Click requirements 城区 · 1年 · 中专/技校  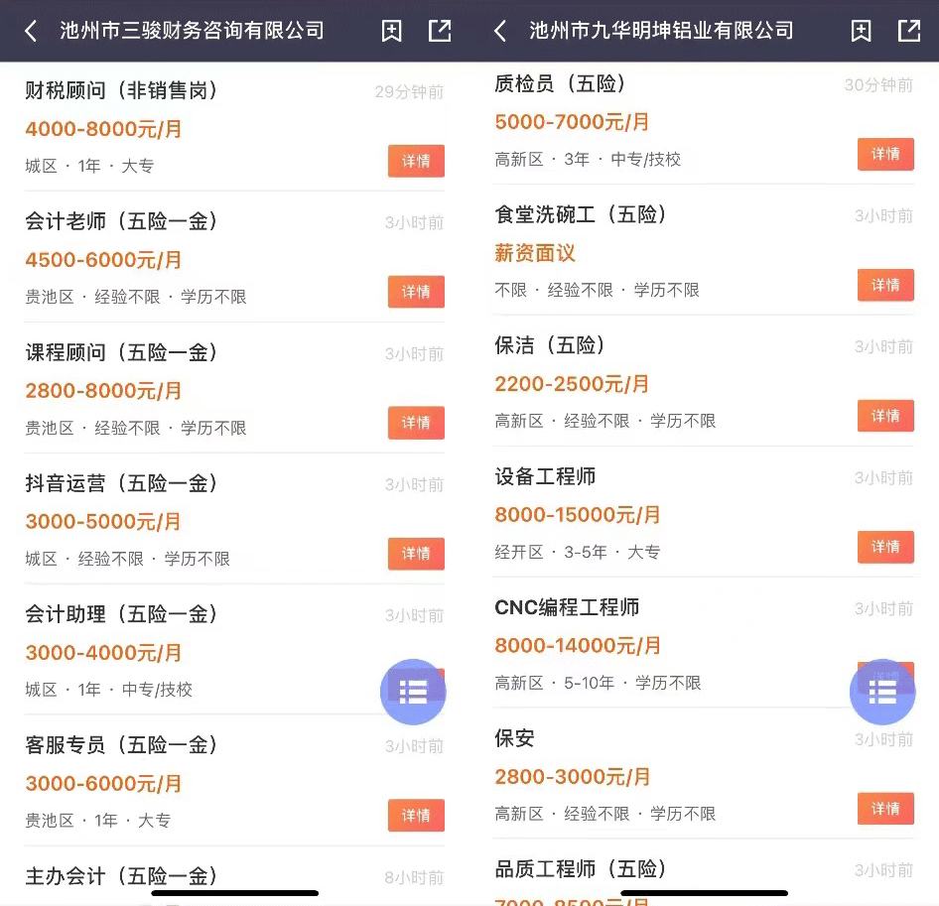[x=109, y=690]
